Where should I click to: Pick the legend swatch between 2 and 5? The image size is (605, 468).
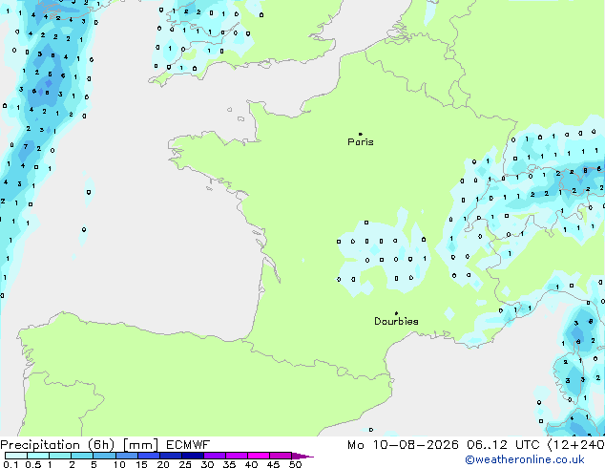(x=82, y=456)
